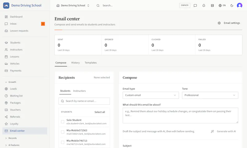The image size is (247, 148).
Task: Check the Mia Mobile746713 checkbox
Action: pos(63,142)
